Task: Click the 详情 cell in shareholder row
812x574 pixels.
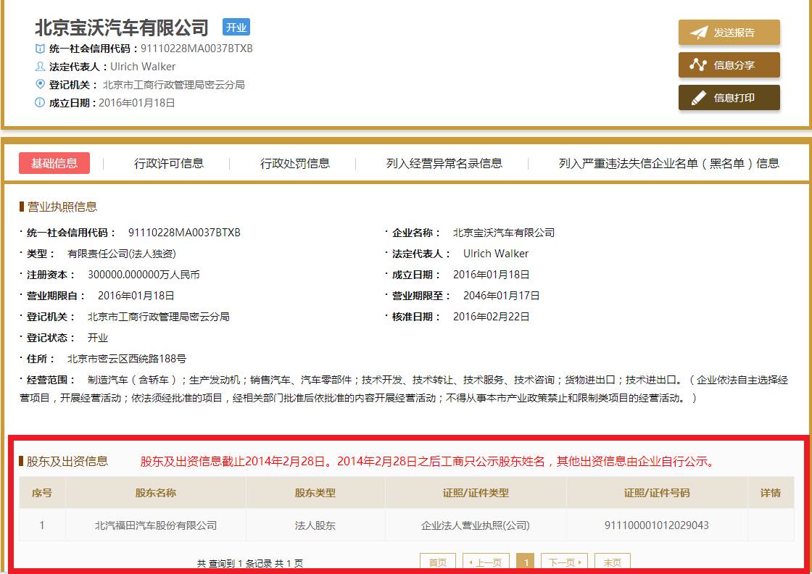Action: [770, 525]
